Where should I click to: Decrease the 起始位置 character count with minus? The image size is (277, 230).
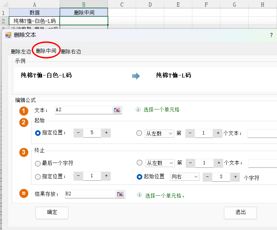click(207, 177)
